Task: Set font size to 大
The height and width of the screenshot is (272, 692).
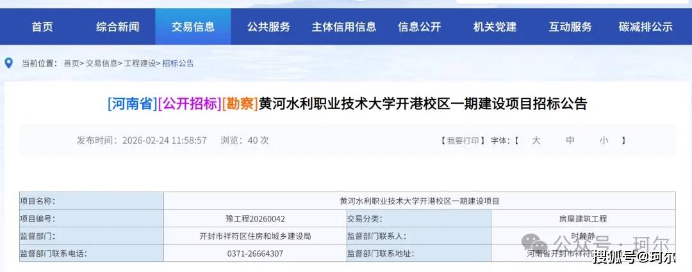Action: coord(536,140)
